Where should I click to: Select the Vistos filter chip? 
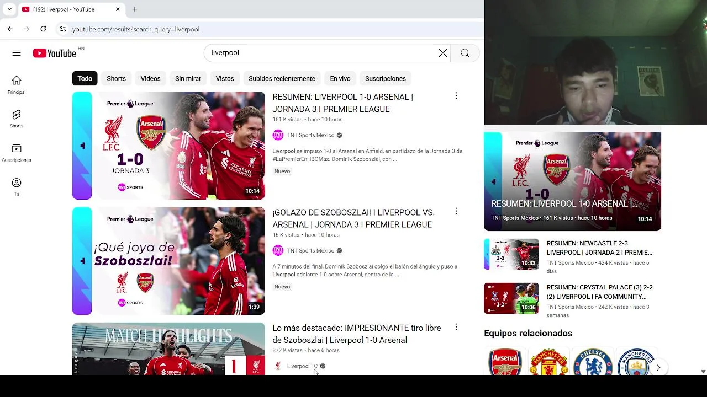pyautogui.click(x=225, y=78)
